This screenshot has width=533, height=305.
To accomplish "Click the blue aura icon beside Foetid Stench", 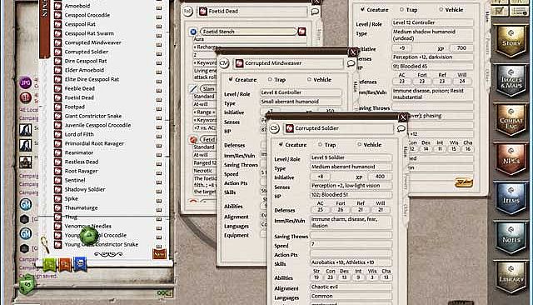I will [x=193, y=32].
